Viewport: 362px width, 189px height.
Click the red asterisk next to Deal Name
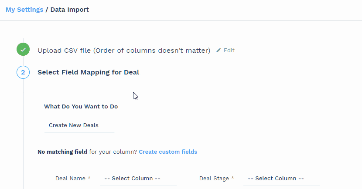(89, 178)
